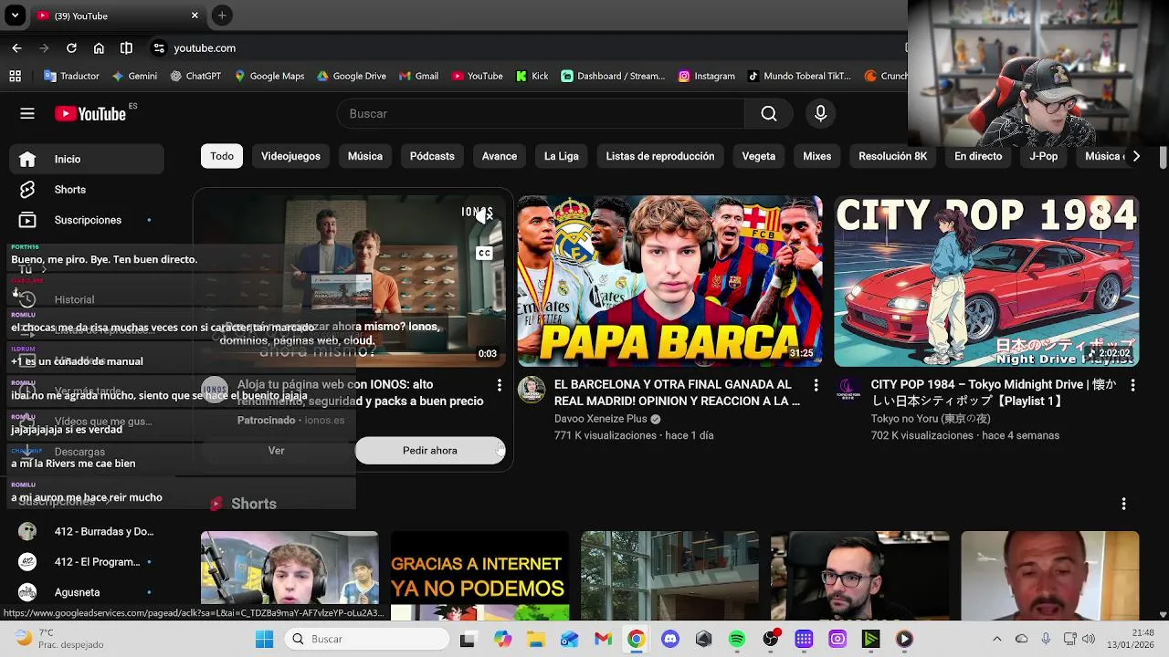The height and width of the screenshot is (657, 1169).
Task: Open options menu for IONOS ad
Action: [499, 386]
